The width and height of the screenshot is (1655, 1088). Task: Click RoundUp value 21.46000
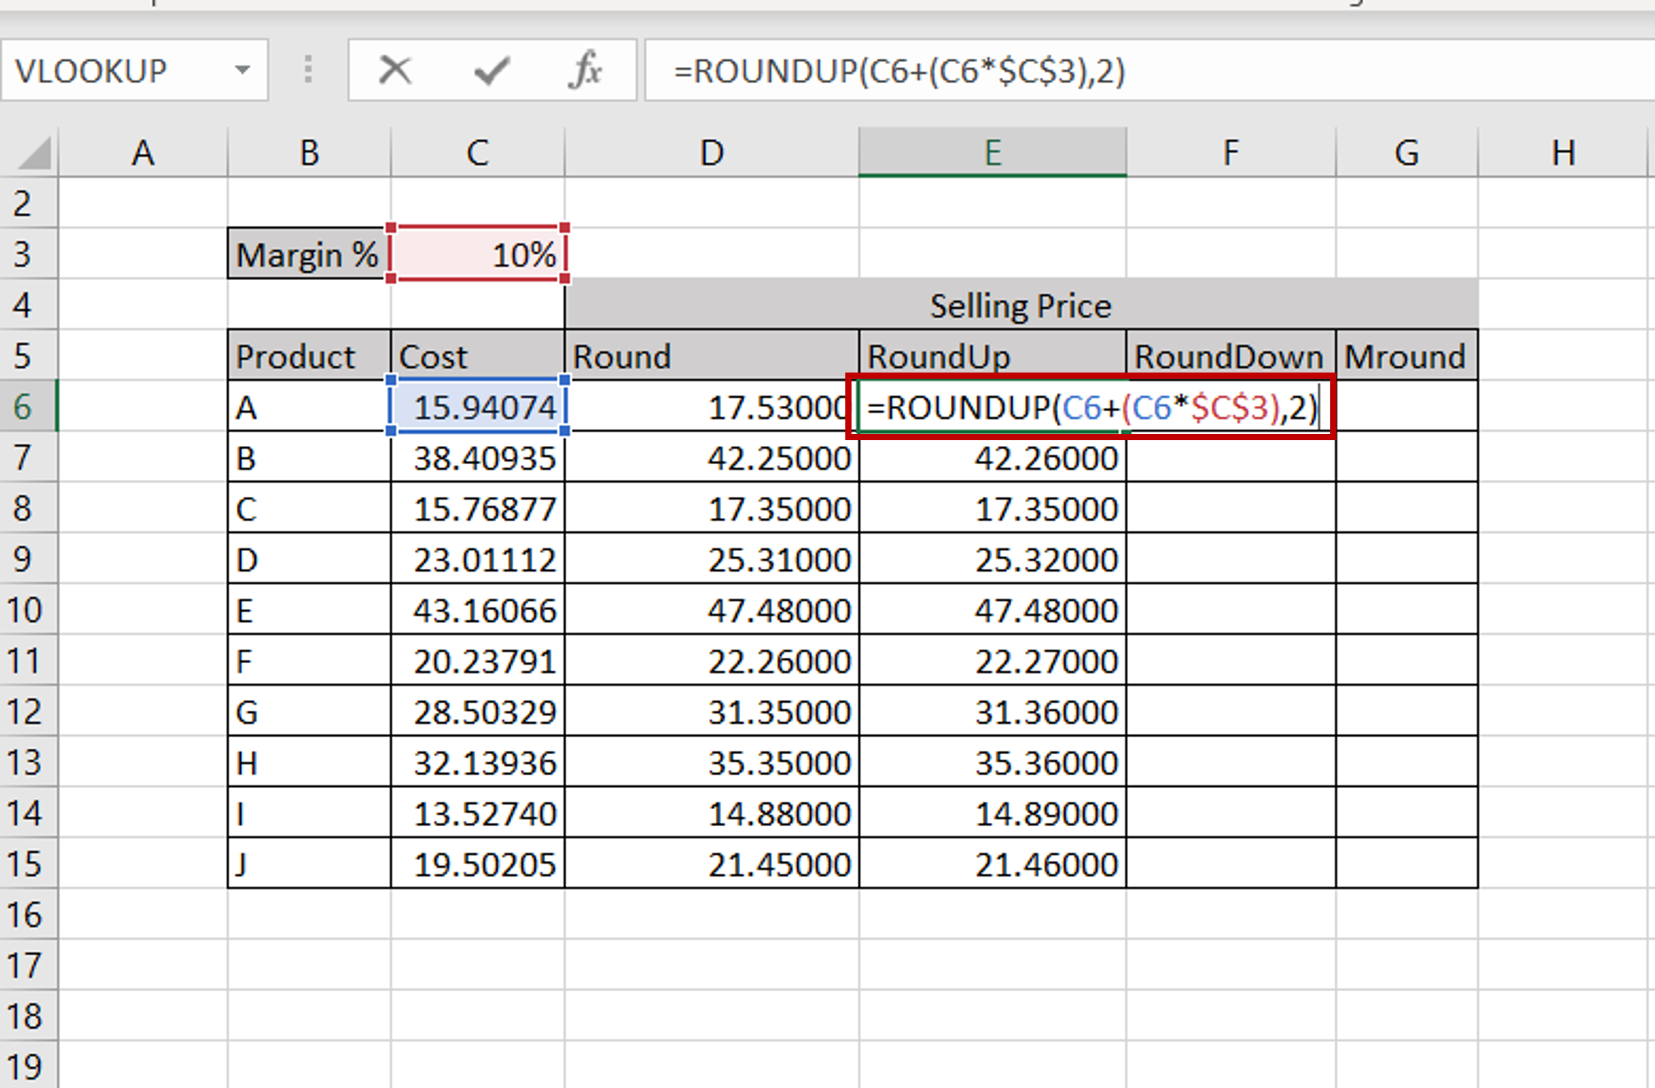[992, 863]
